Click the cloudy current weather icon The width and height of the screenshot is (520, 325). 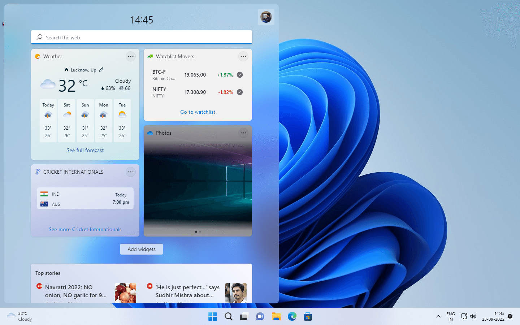(48, 84)
